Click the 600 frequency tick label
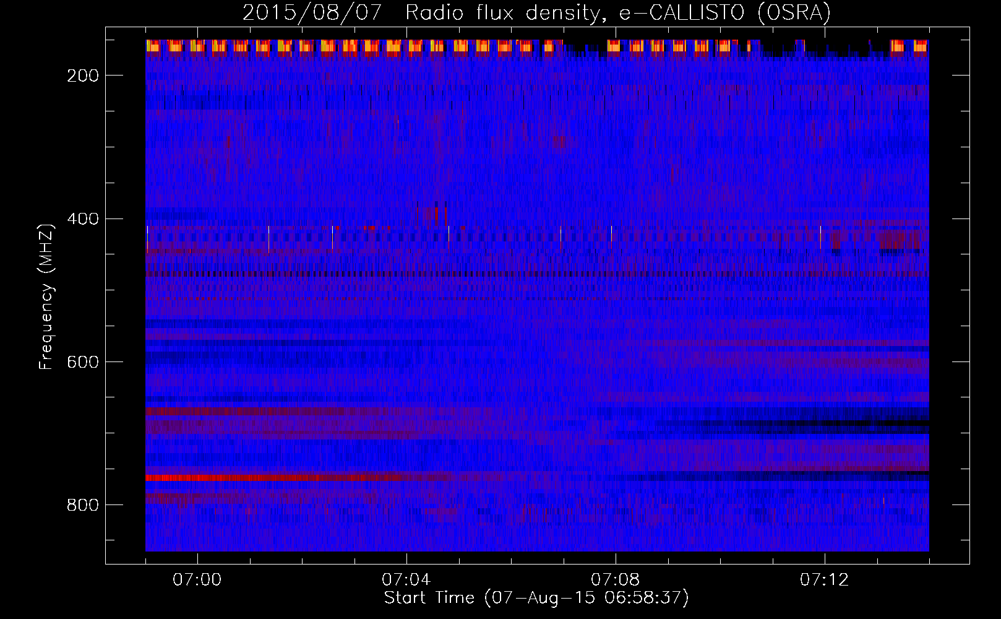Image resolution: width=1001 pixels, height=619 pixels. click(83, 362)
